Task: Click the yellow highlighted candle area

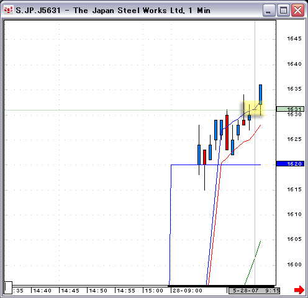Action: coord(254,109)
